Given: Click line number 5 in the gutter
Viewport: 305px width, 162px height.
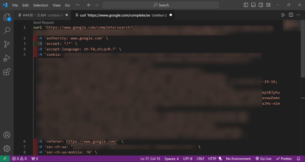Looking at the screenshot, I should [x=24, y=54].
